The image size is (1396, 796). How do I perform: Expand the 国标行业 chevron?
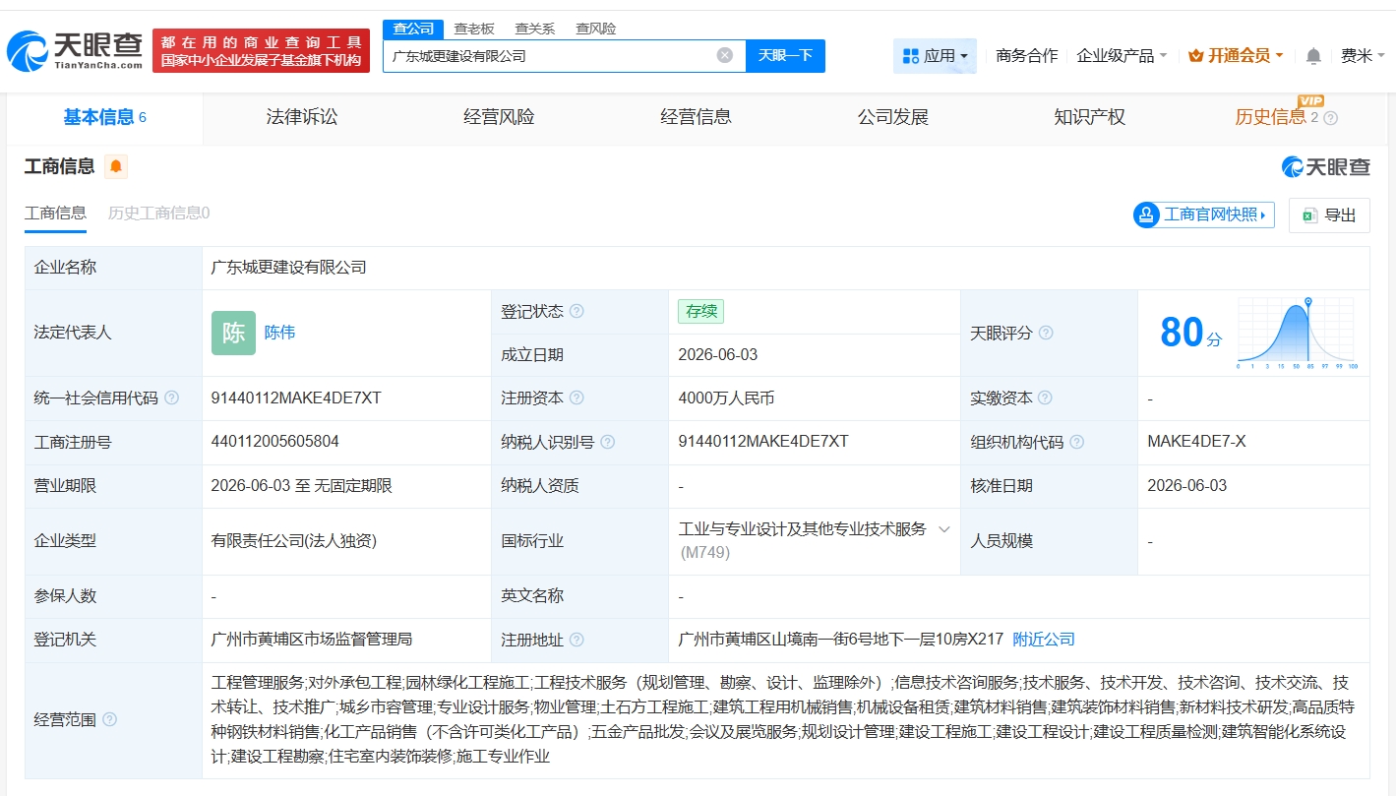tap(943, 529)
